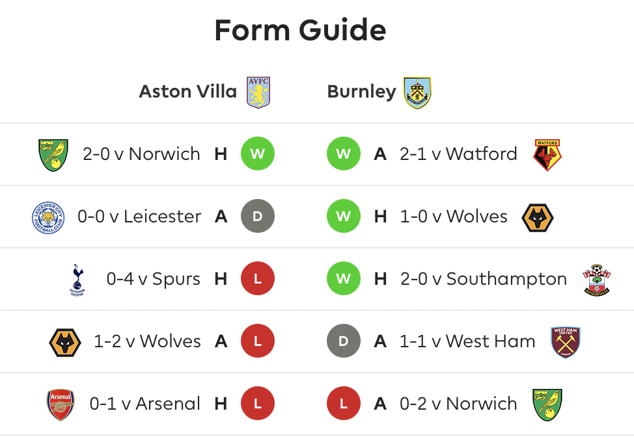Click the West Ham crest
634x437 pixels.
point(565,343)
